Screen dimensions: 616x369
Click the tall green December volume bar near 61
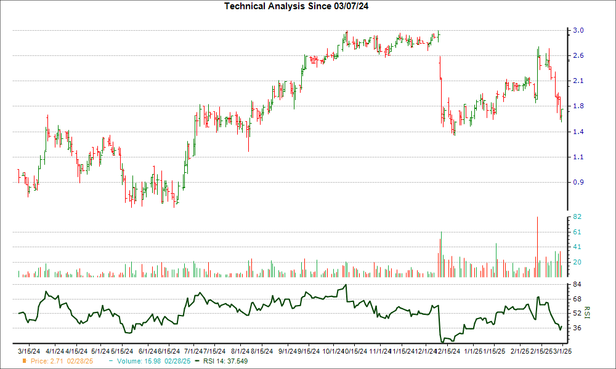pyautogui.click(x=441, y=255)
